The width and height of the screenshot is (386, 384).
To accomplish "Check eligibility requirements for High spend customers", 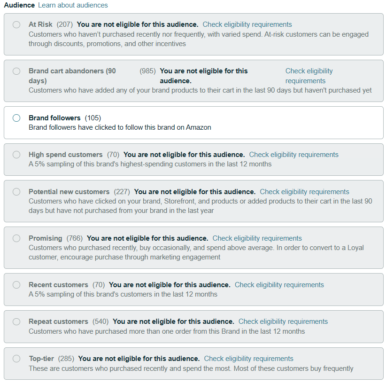I will click(x=293, y=155).
